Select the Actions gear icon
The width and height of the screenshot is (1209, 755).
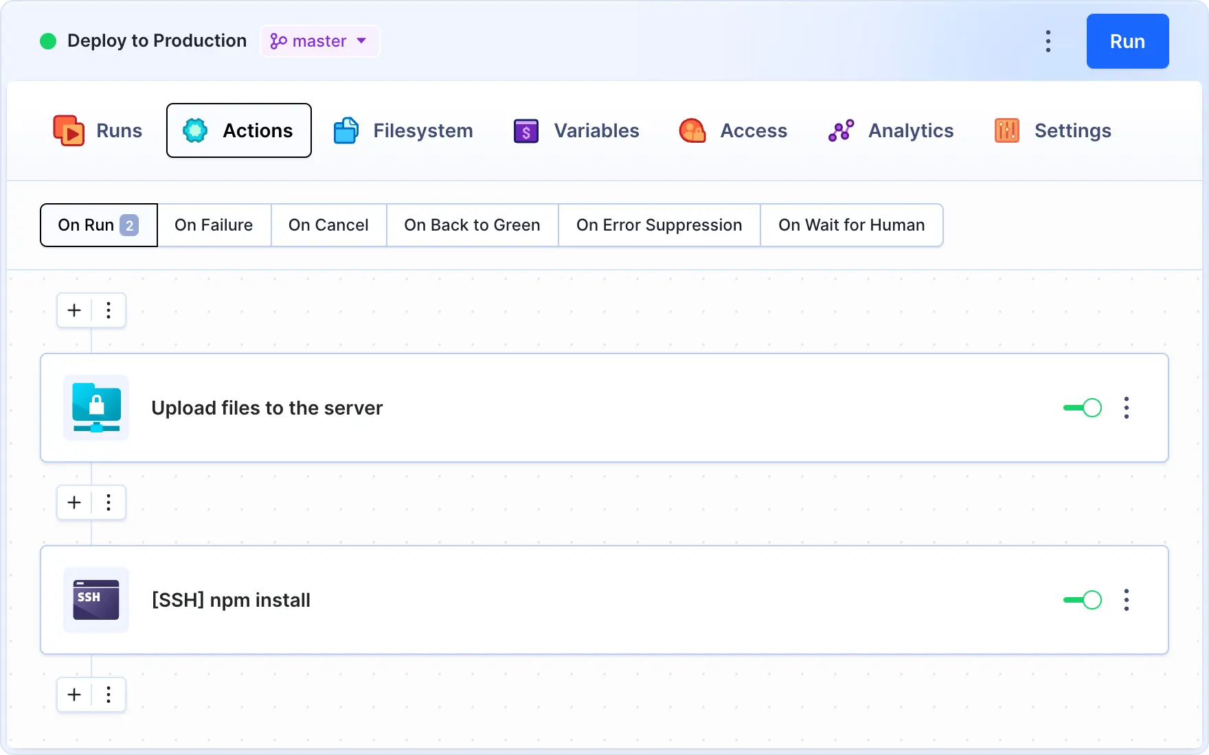195,130
